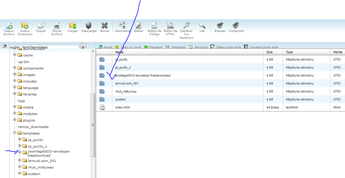Click the folder icon of rhuk_milkyway row

[102, 91]
